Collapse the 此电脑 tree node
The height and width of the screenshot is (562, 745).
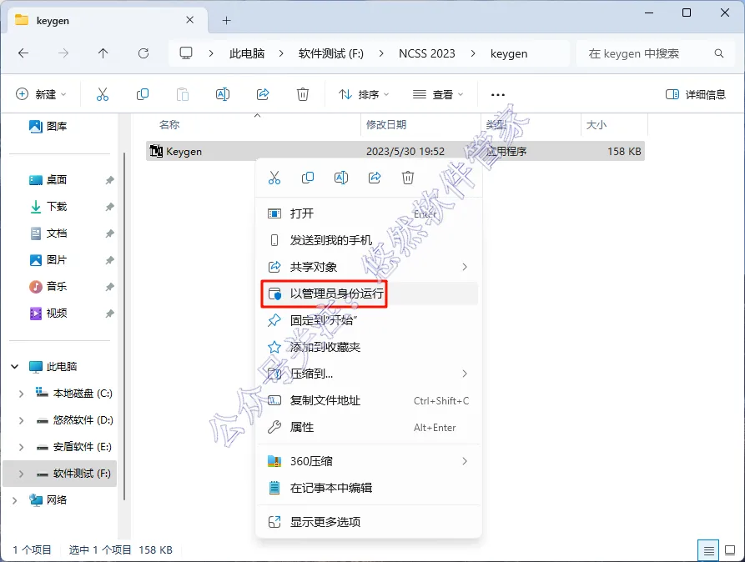coord(15,366)
